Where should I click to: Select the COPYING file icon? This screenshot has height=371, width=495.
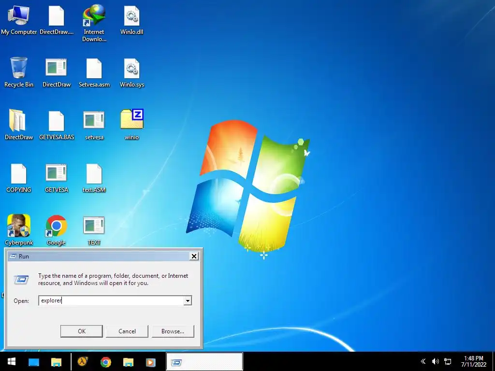pyautogui.click(x=19, y=178)
